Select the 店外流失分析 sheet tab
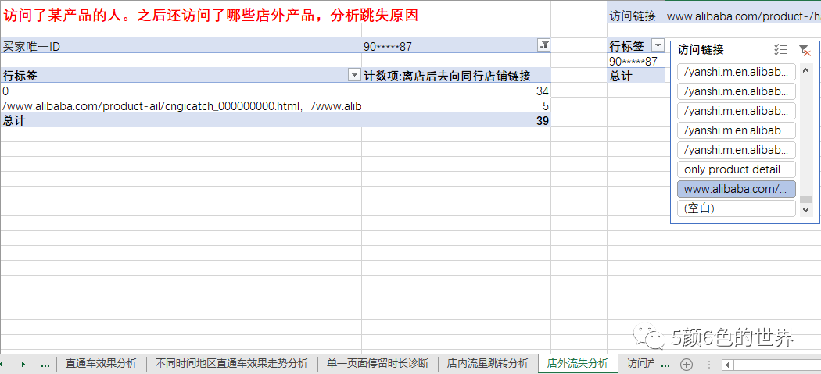Viewport: 821px width, 374px height. (x=578, y=364)
